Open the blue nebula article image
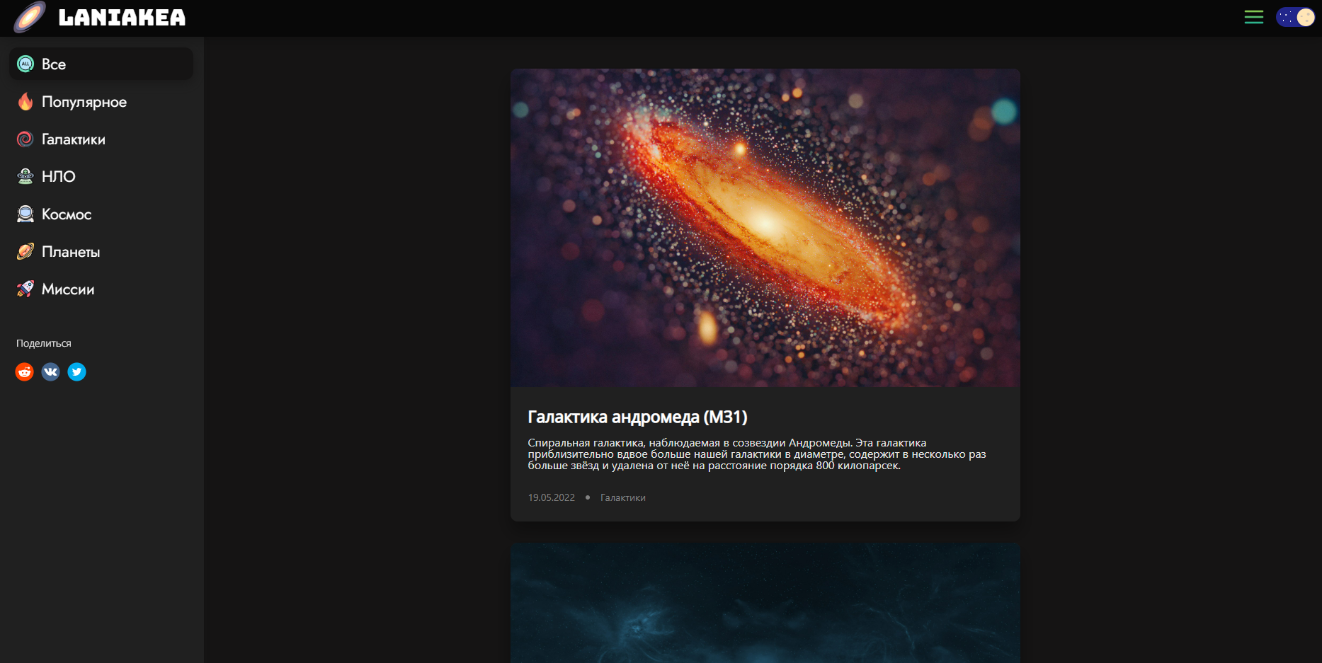 [x=765, y=603]
